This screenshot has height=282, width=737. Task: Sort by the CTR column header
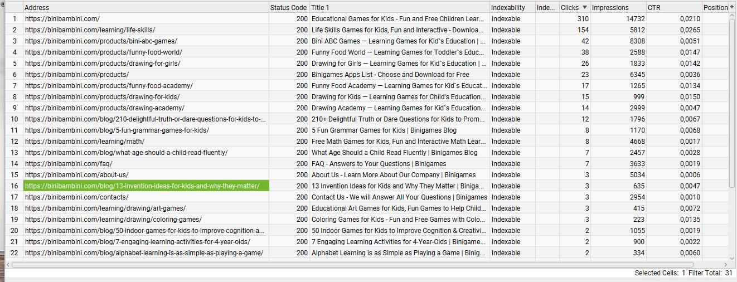673,8
